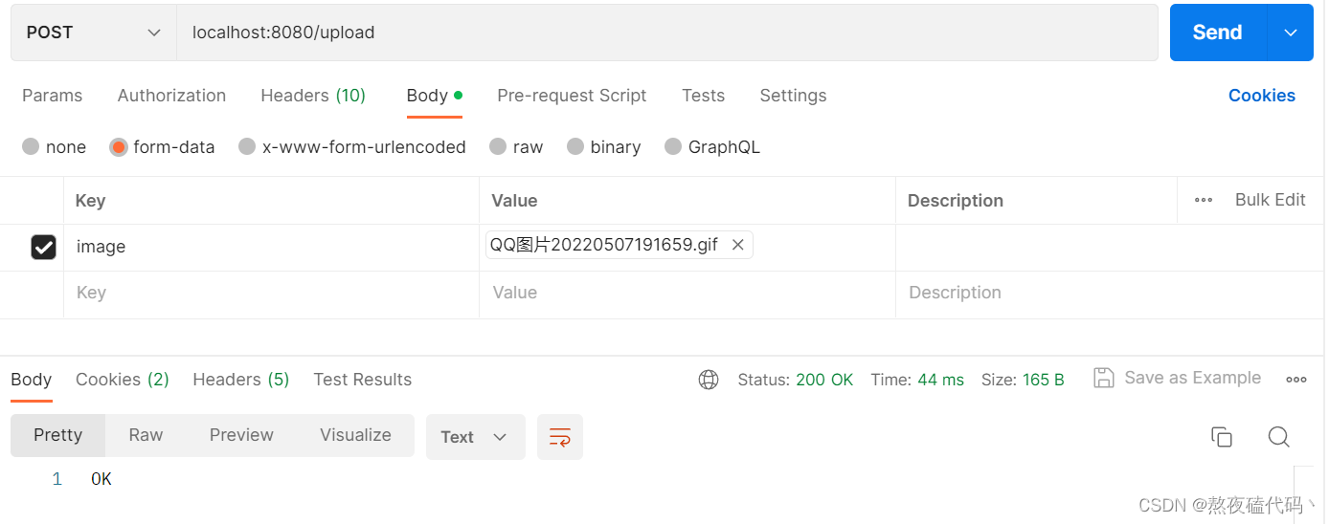Toggle the line wrap icon
Image resolution: width=1329 pixels, height=524 pixels.
560,437
